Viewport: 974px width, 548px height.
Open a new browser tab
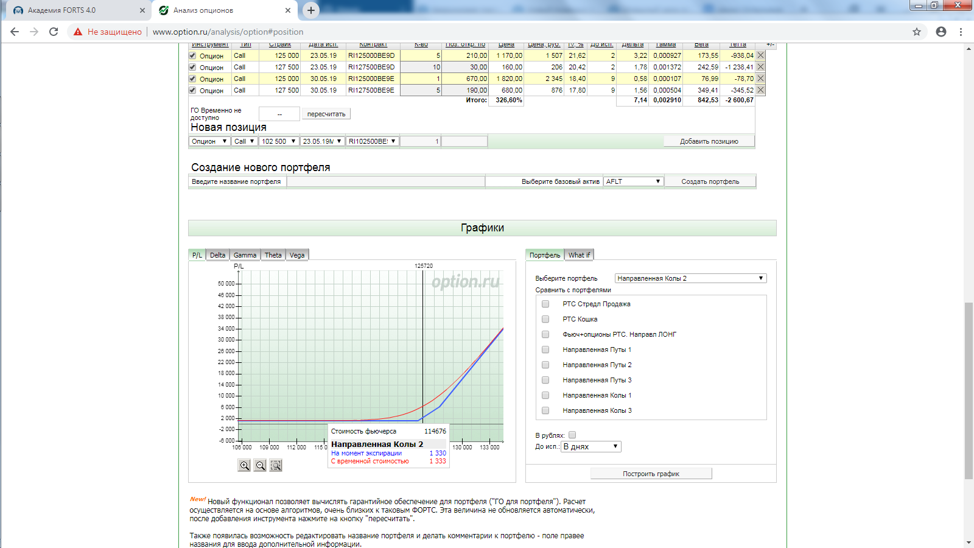311,10
